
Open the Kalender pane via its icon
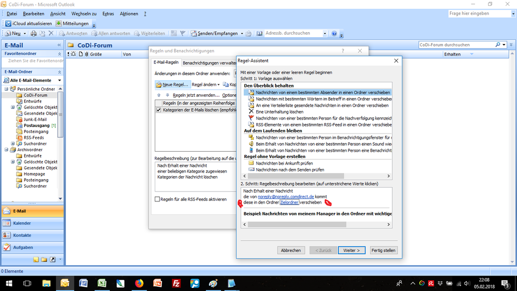coord(7,223)
